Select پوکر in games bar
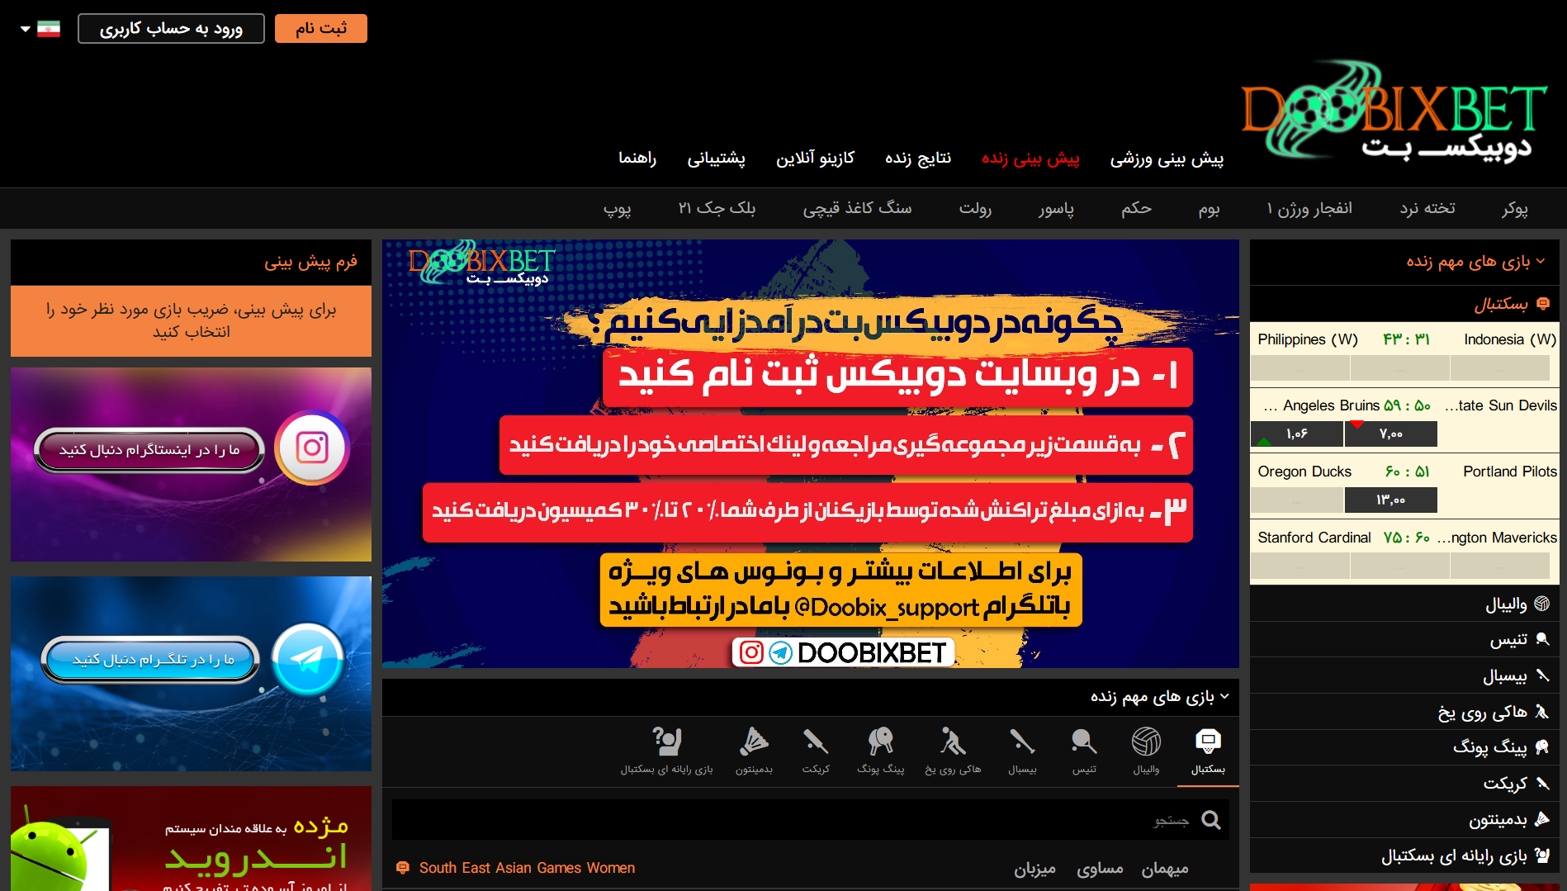This screenshot has width=1567, height=891. 1515,208
